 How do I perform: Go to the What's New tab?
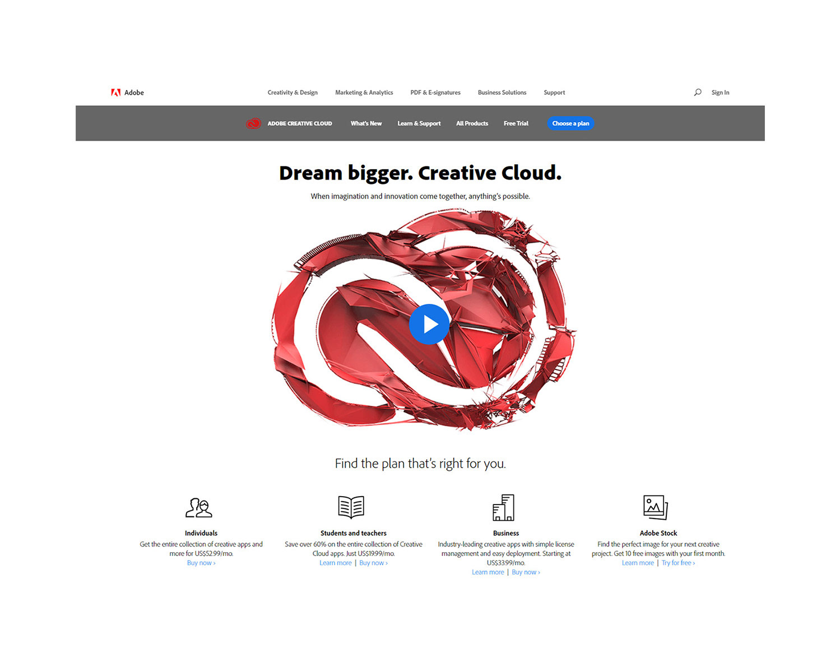click(366, 123)
